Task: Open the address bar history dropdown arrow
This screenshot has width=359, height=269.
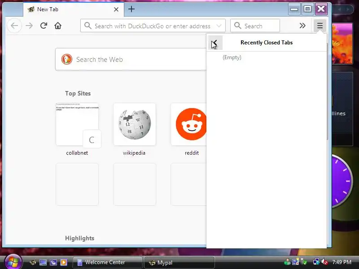Action: point(219,26)
